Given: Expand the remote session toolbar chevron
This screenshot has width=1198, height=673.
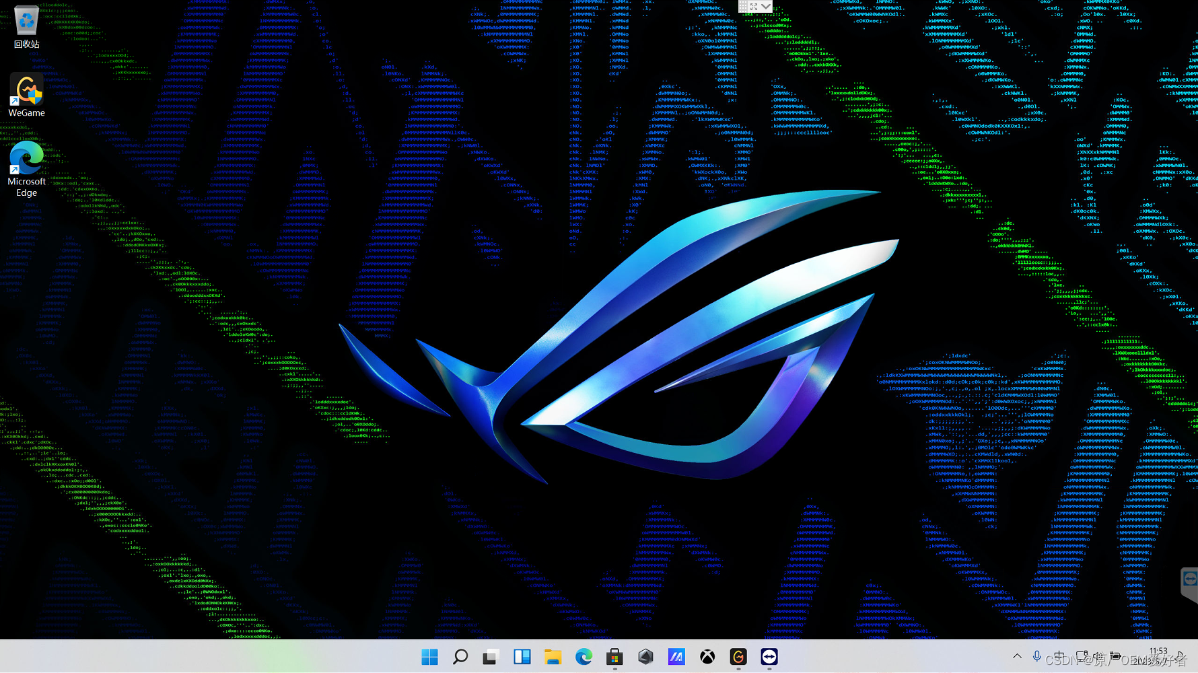Looking at the screenshot, I should [x=766, y=6].
